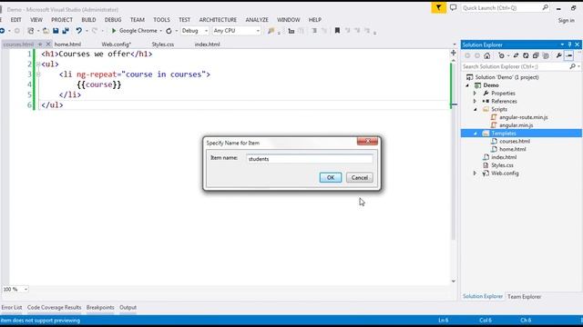Start debugging with the green play icon
This screenshot has height=327, width=583.
tap(114, 31)
